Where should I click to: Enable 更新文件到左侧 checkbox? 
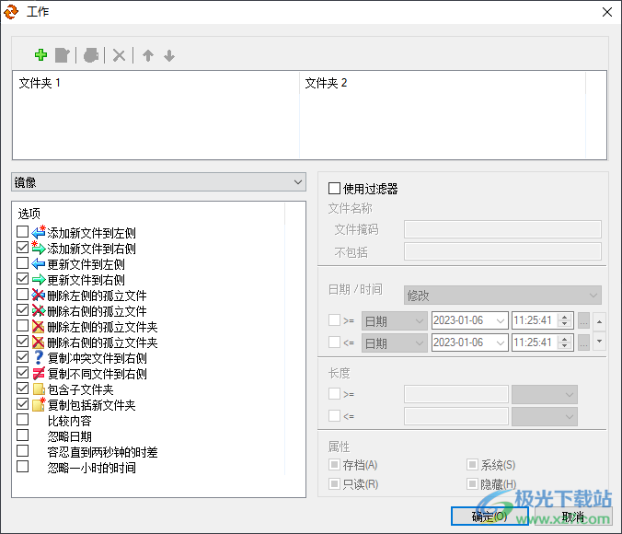coord(23,263)
